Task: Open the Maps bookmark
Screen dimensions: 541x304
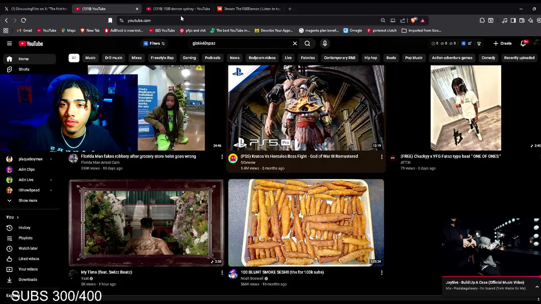Action: (68, 30)
